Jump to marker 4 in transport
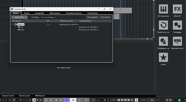This screenshot has height=102, width=186. pos(129,100)
